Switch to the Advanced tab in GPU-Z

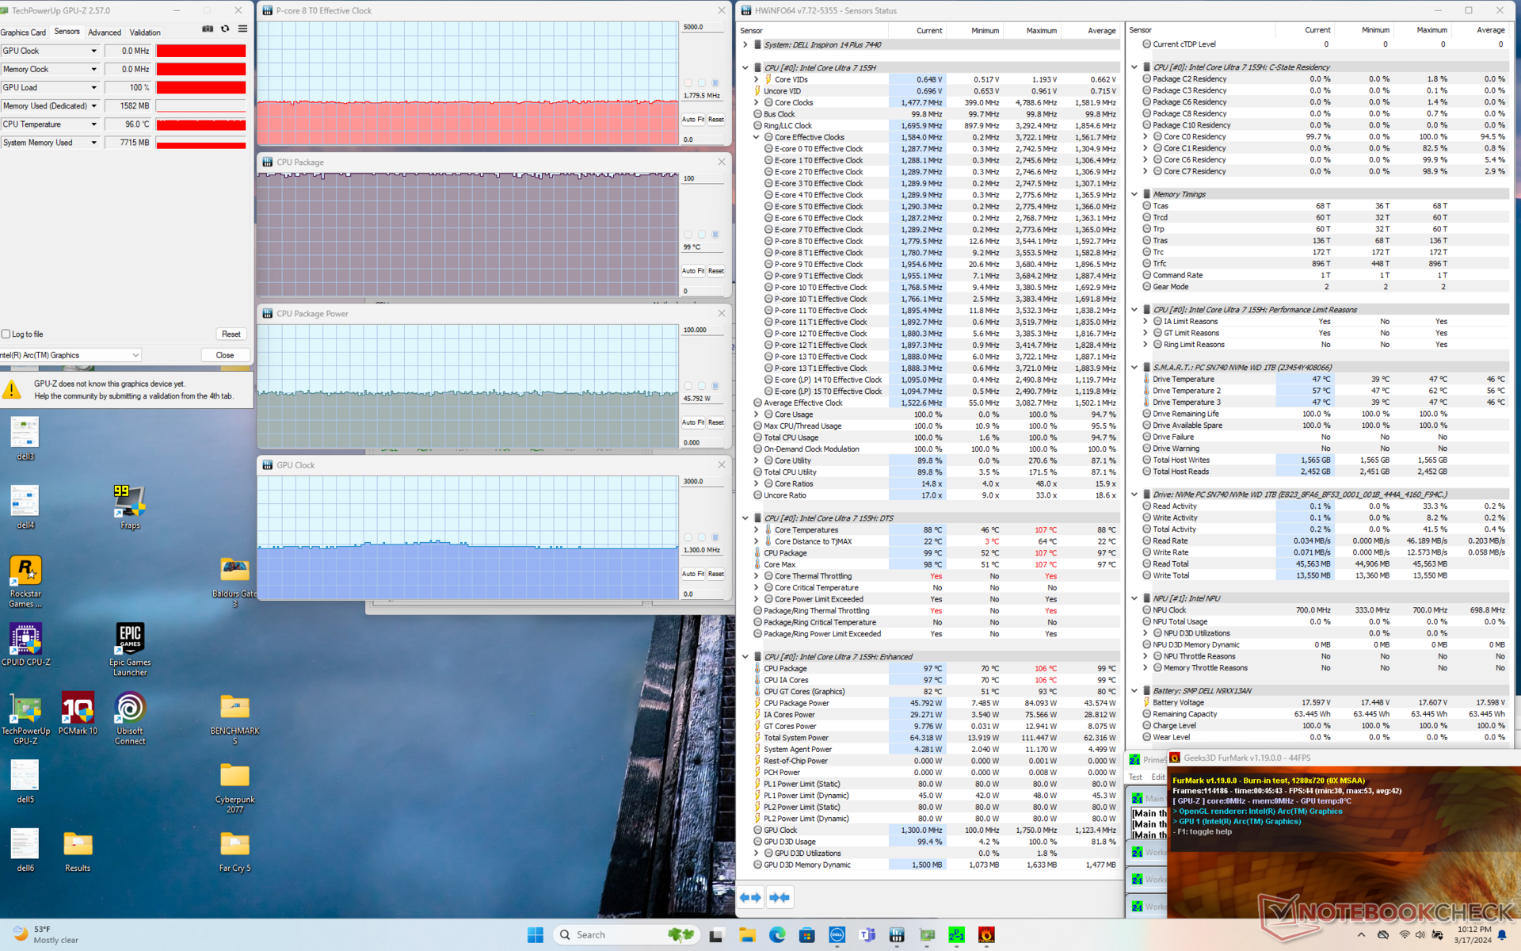pos(105,32)
